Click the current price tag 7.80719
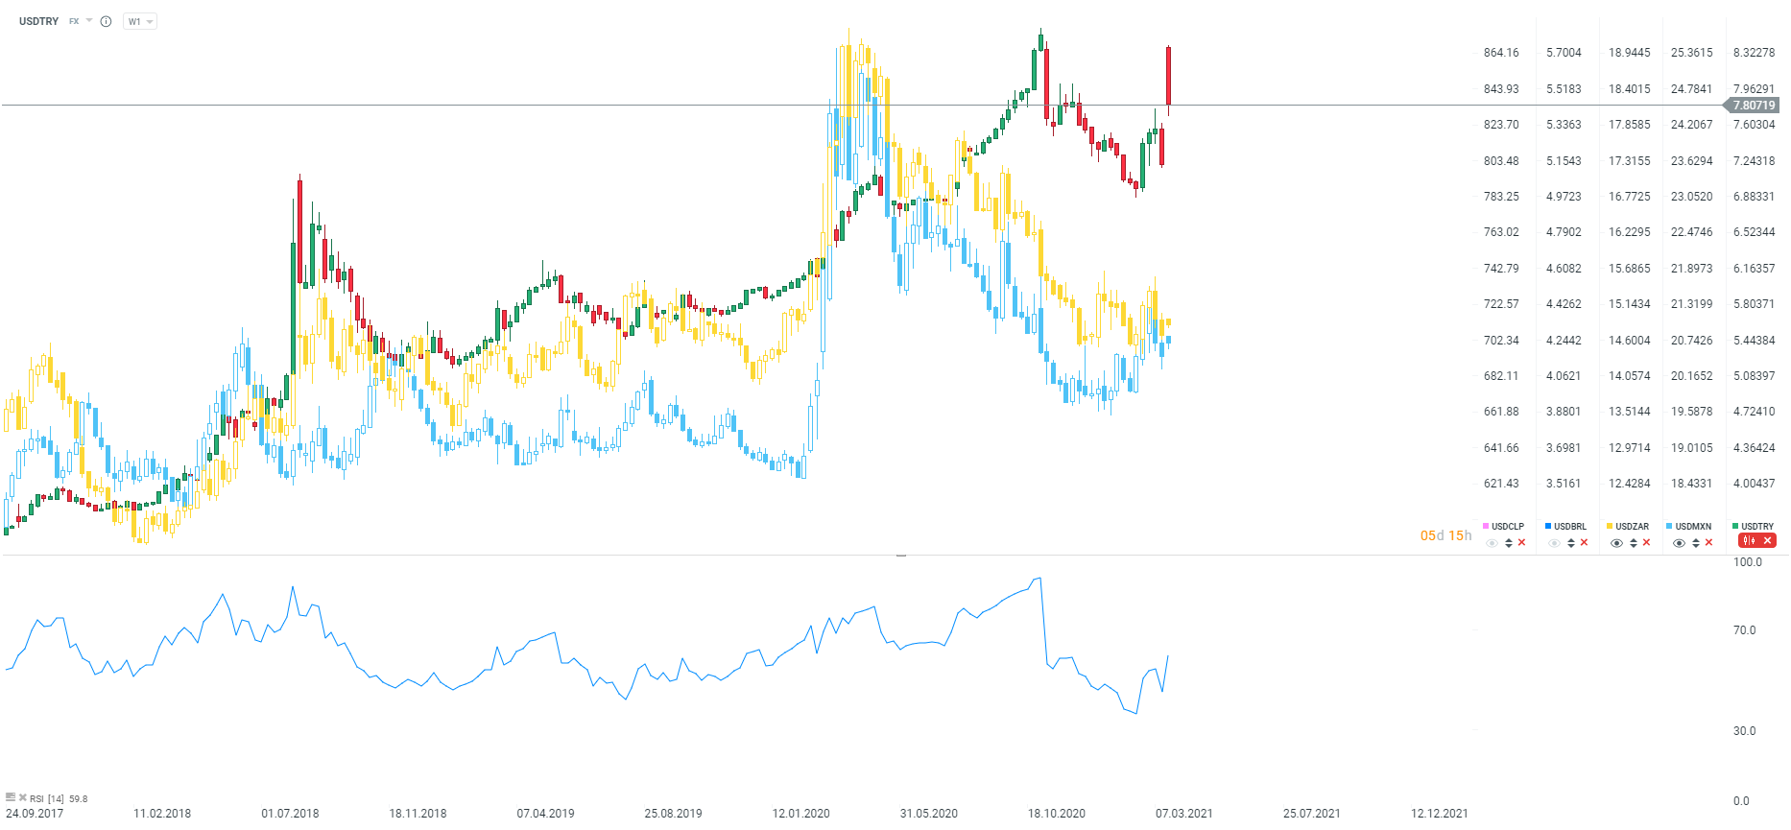The width and height of the screenshot is (1791, 830). point(1754,106)
